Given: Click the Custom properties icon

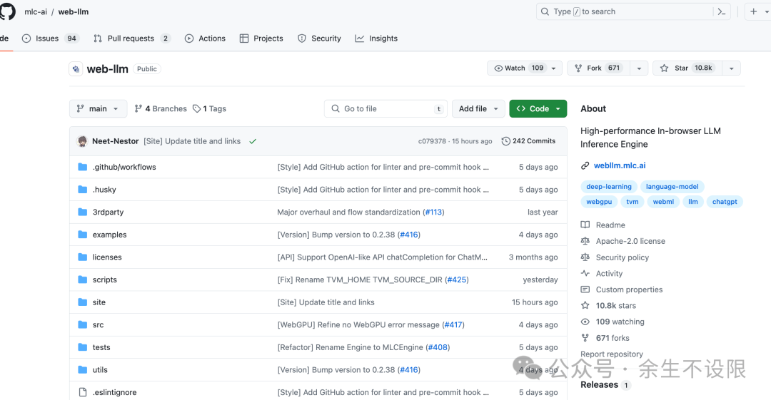Looking at the screenshot, I should click(x=585, y=289).
